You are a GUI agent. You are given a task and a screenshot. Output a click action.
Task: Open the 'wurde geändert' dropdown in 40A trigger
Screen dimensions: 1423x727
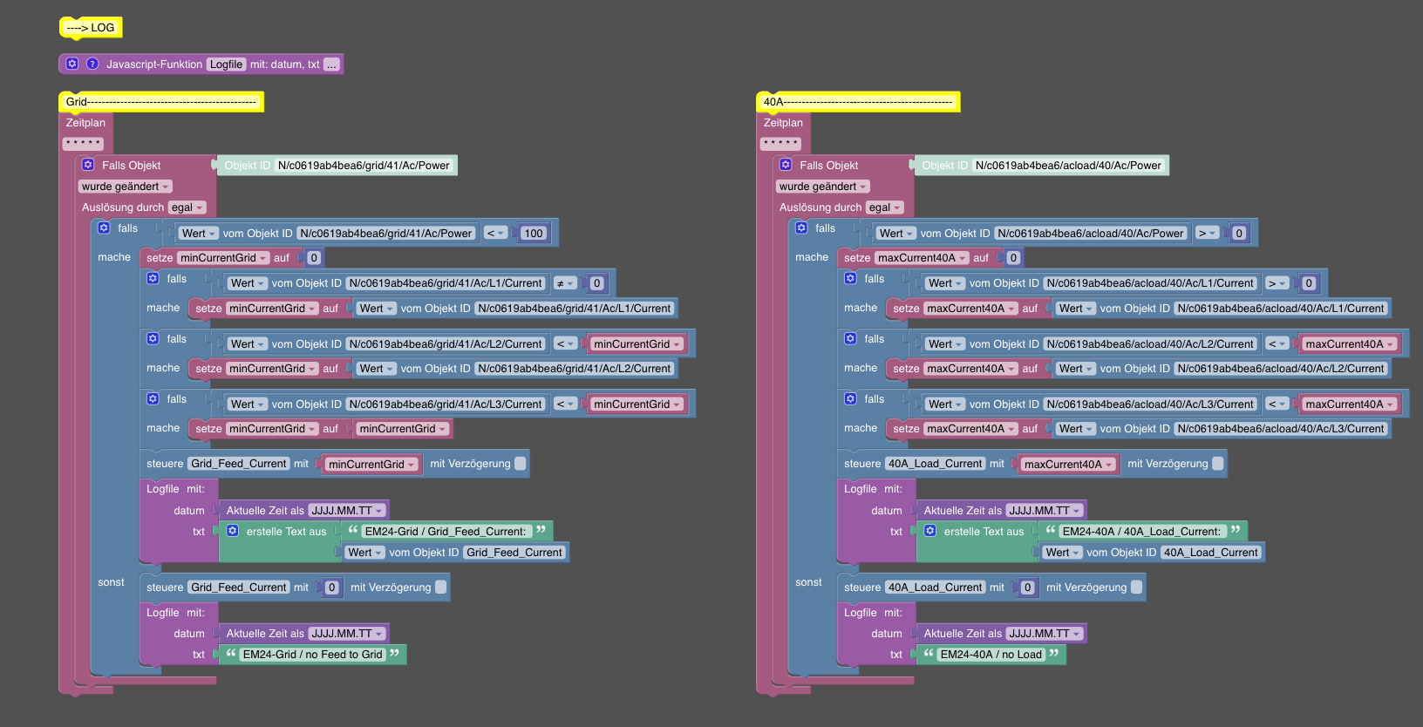(x=823, y=187)
